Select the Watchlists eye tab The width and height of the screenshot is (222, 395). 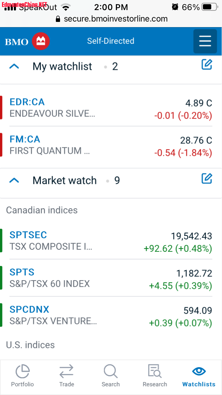click(x=199, y=371)
